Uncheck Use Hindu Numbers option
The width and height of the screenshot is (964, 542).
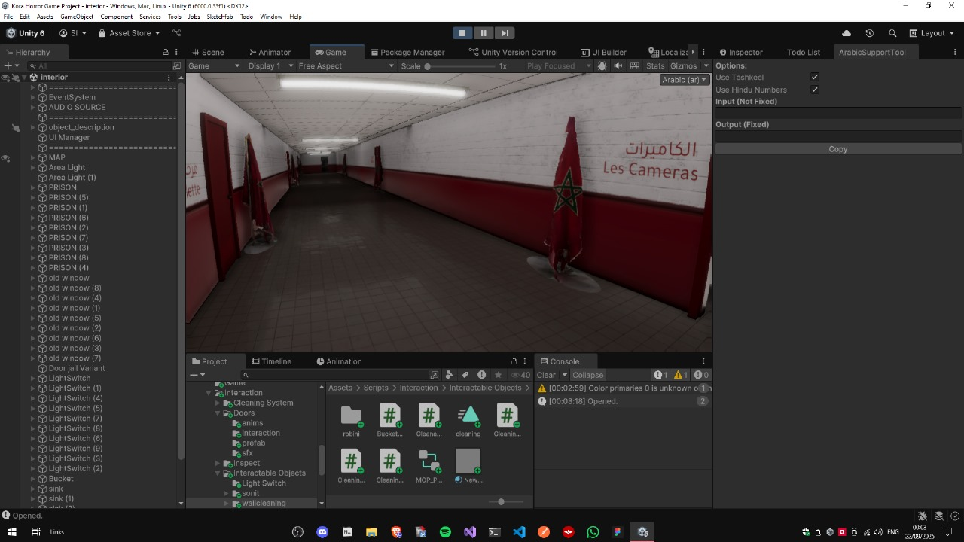814,90
